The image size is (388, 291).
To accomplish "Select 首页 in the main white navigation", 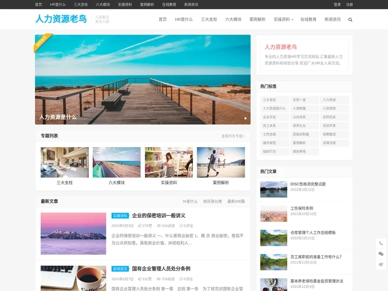I will click(163, 19).
